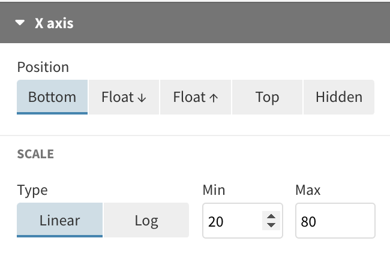Switch scale type to Log
Image resolution: width=390 pixels, height=253 pixels.
(146, 220)
